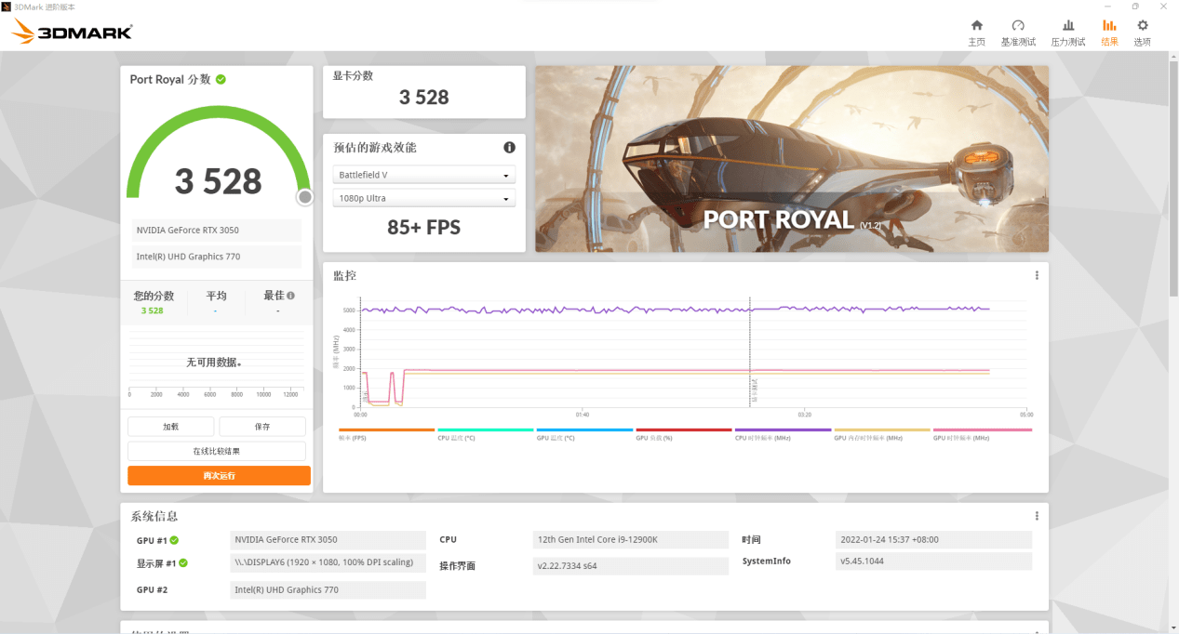Toggle the CPU 温度 legend in monitoring chart
The height and width of the screenshot is (634, 1179).
click(459, 434)
